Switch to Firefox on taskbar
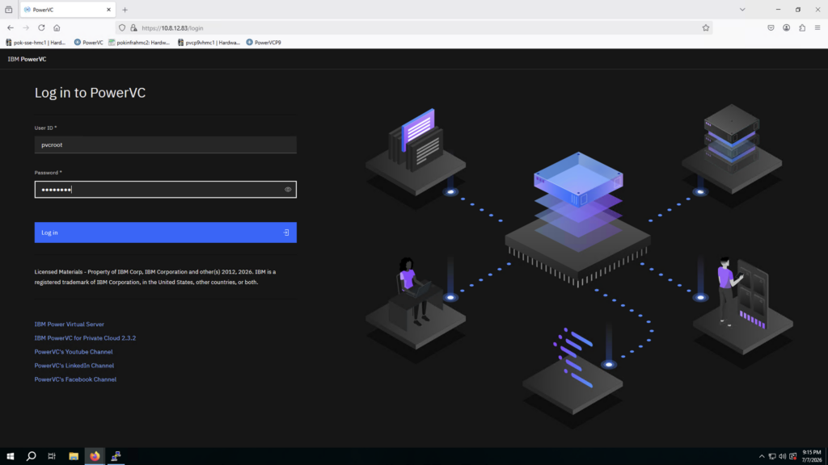 [x=95, y=456]
